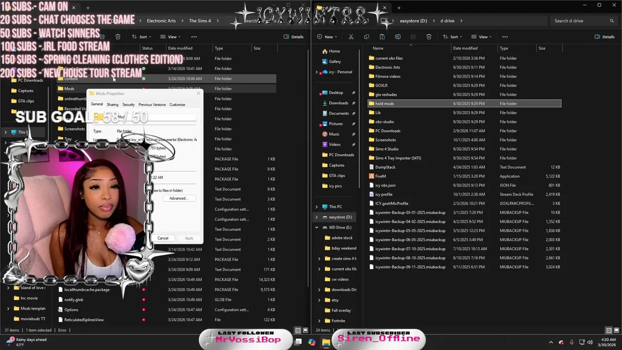This screenshot has width=622, height=350.
Task: Switch to large icons view in d drive status bar
Action: 616,331
